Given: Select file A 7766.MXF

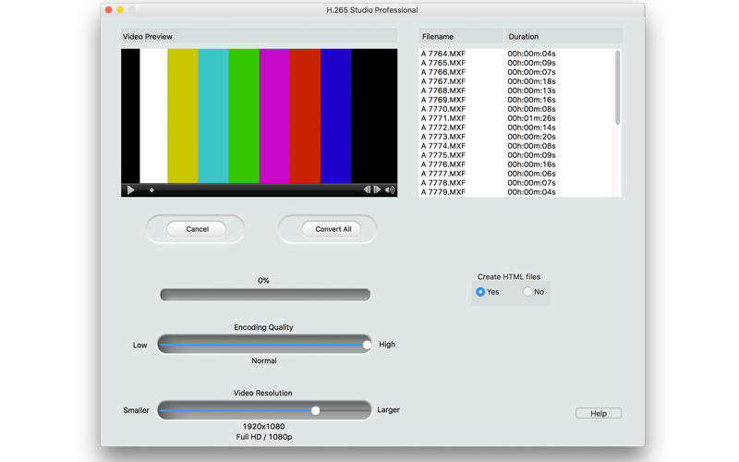Looking at the screenshot, I should tap(443, 72).
